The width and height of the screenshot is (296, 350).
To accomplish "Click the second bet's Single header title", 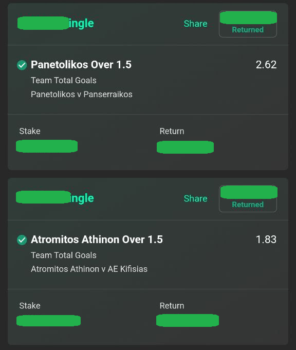I will pyautogui.click(x=55, y=198).
